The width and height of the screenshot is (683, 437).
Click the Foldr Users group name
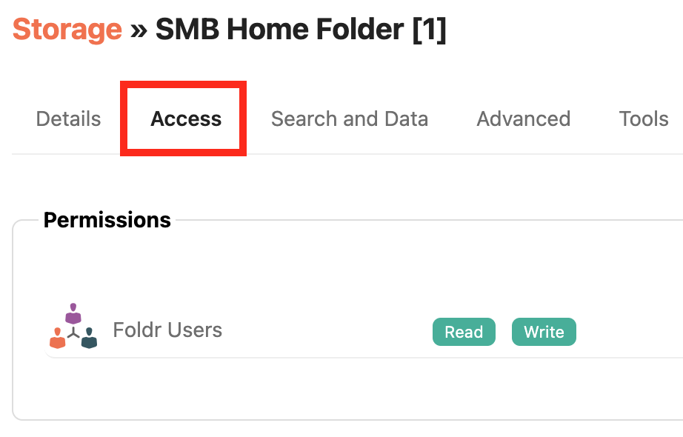(167, 330)
